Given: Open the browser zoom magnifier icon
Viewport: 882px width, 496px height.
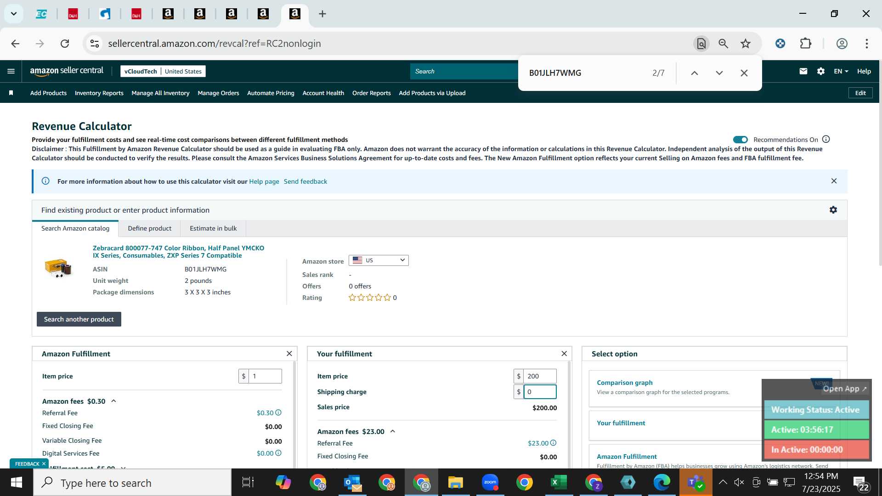Looking at the screenshot, I should point(723,44).
